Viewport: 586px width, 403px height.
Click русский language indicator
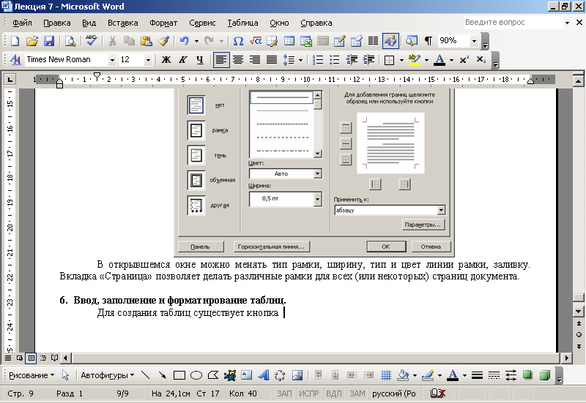tap(394, 393)
